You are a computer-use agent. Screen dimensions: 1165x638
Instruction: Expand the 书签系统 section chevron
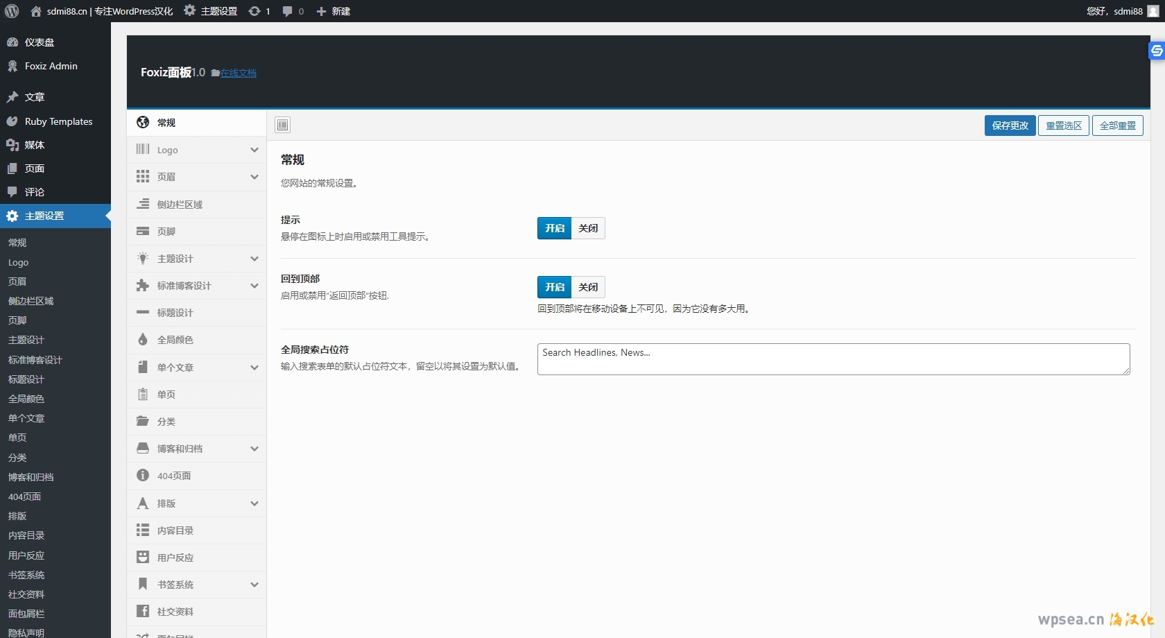click(x=254, y=585)
